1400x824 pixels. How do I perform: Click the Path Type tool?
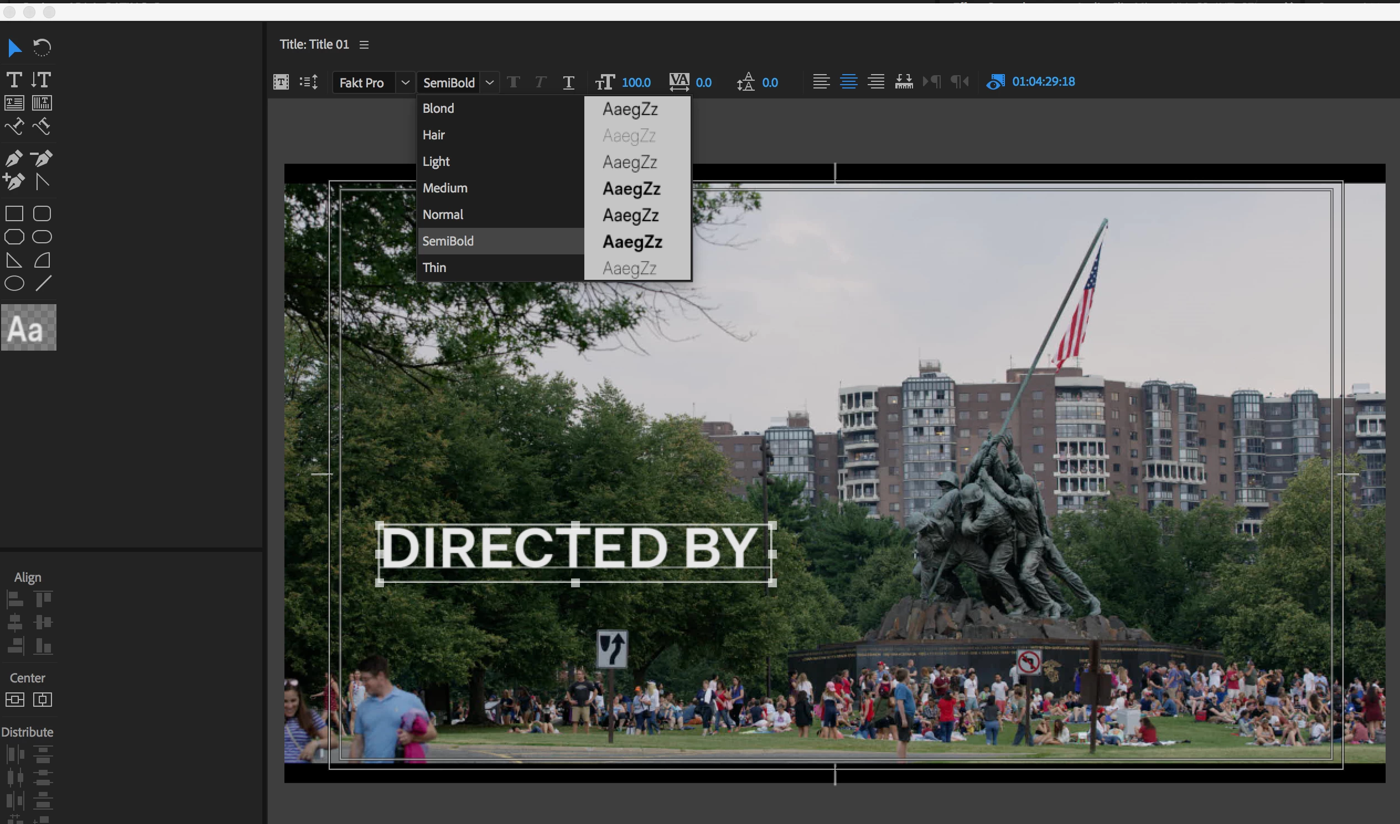click(x=14, y=127)
